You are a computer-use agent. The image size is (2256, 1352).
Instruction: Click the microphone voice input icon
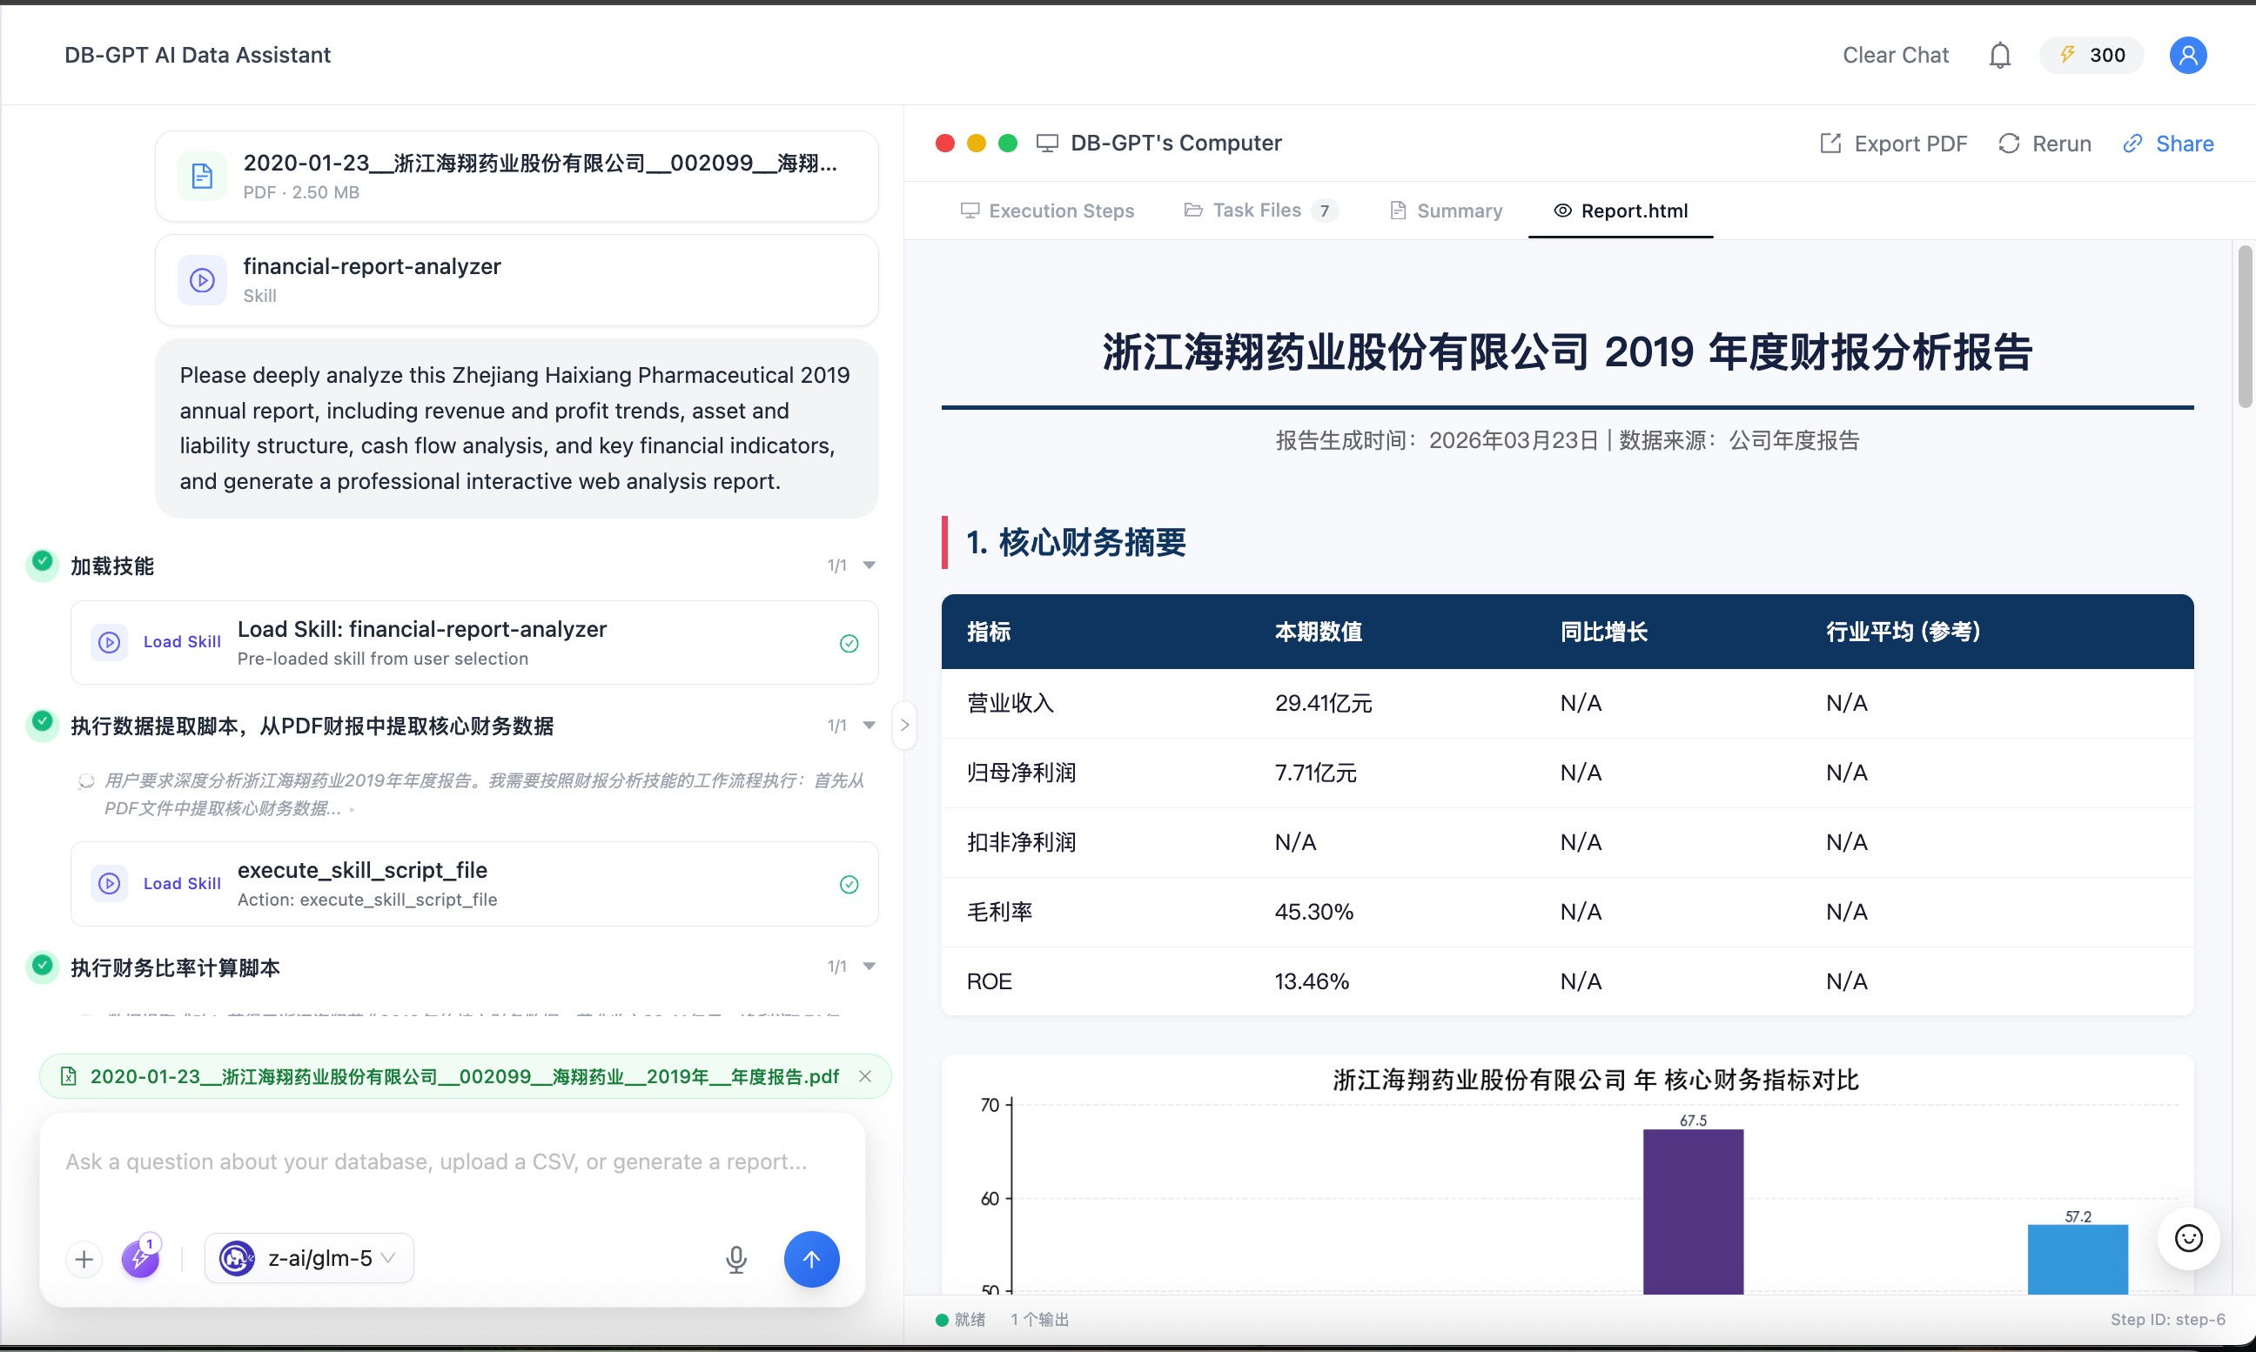coord(735,1259)
